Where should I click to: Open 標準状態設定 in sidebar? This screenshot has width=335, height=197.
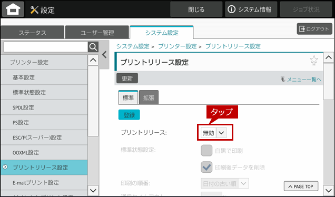[x=44, y=92]
